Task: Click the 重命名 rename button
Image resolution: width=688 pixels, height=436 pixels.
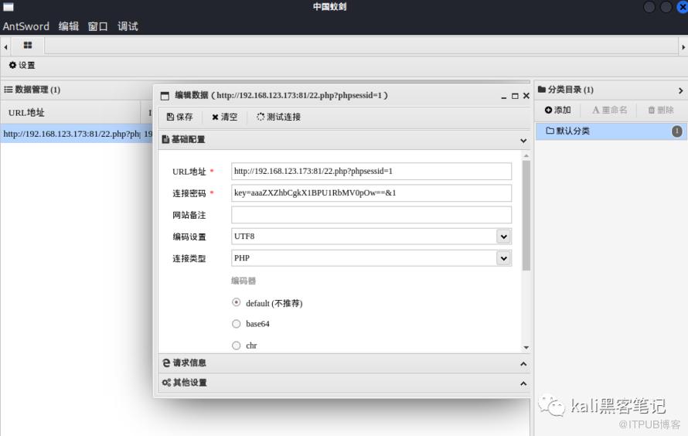Action: [610, 110]
